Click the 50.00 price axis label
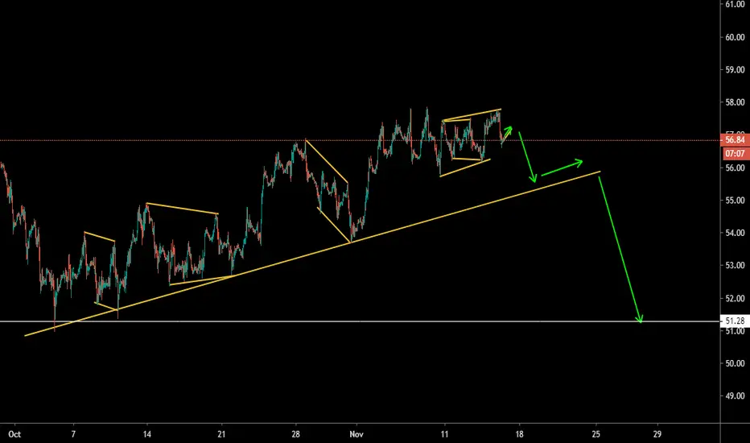Viewport: 750px width, 443px height. click(x=735, y=363)
